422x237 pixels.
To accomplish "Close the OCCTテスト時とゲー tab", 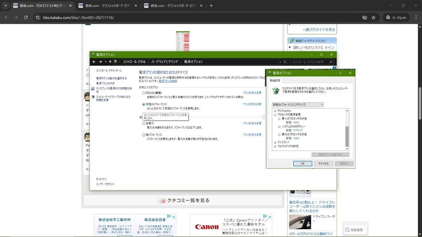I will coord(70,6).
